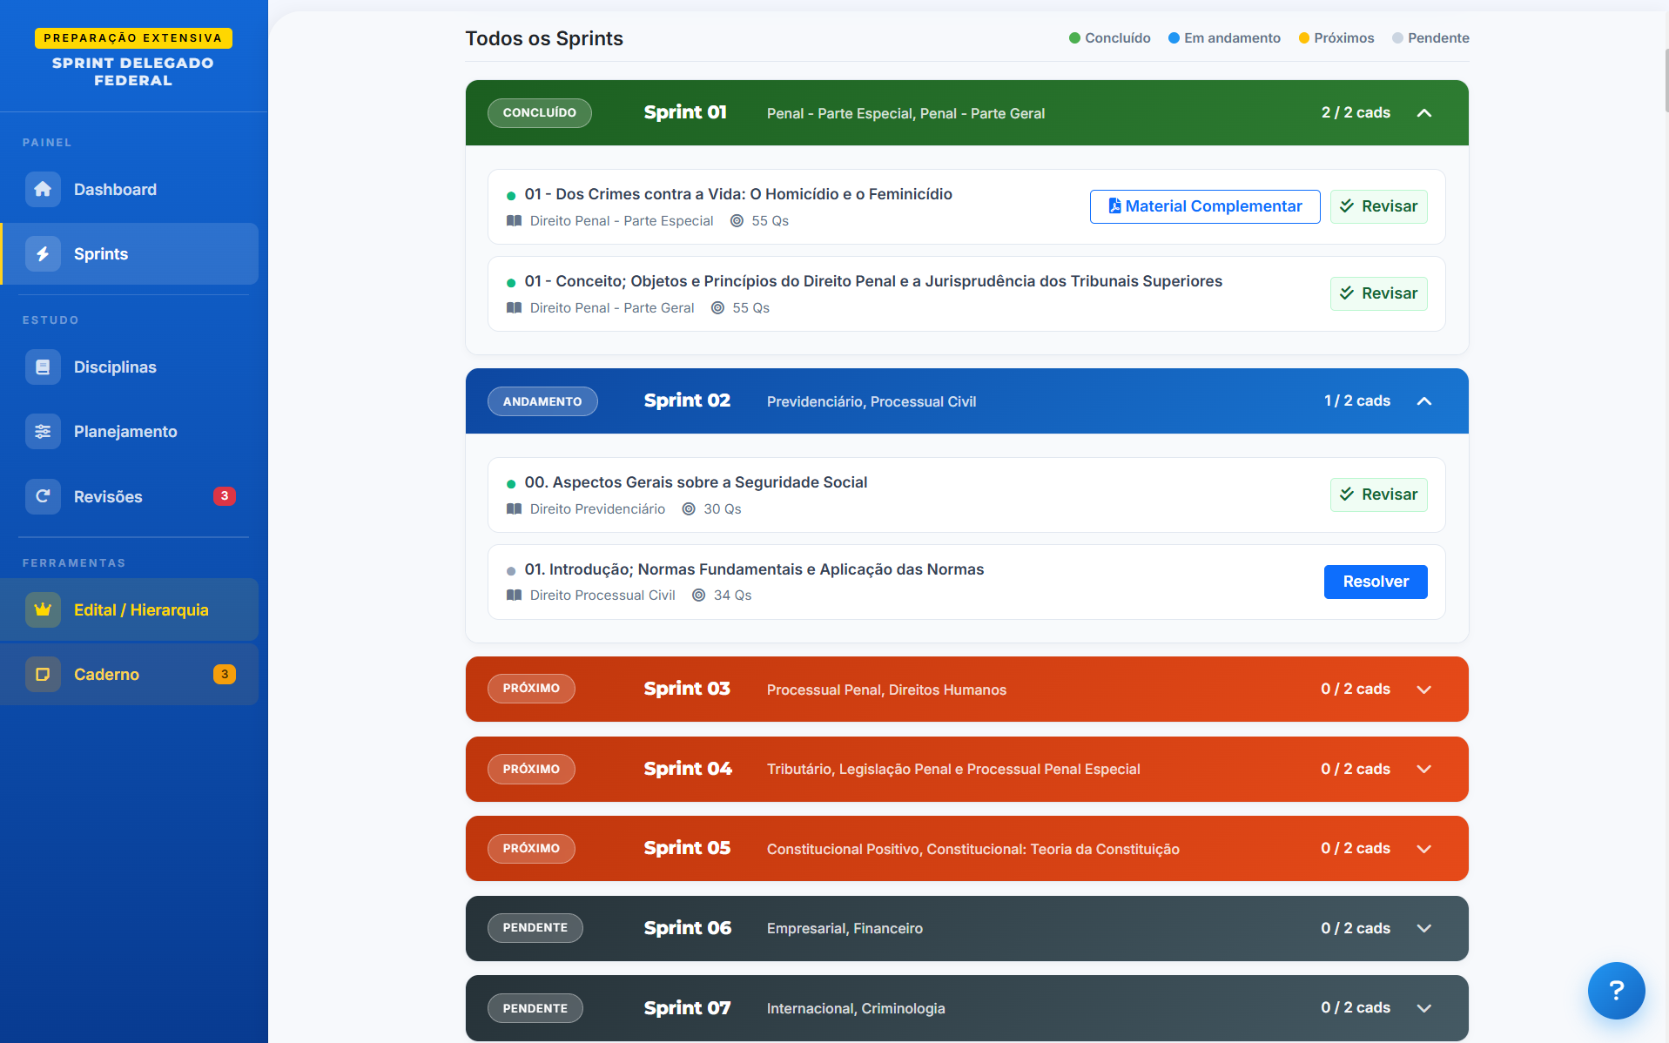1669x1043 pixels.
Task: Collapse Sprint 01 with its chevron
Action: coord(1424,113)
